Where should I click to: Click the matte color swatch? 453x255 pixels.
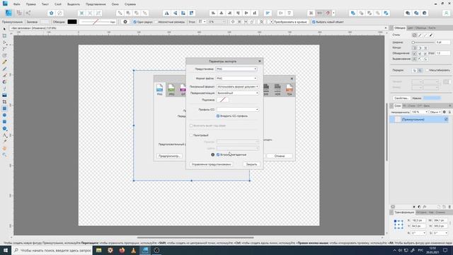(x=223, y=100)
